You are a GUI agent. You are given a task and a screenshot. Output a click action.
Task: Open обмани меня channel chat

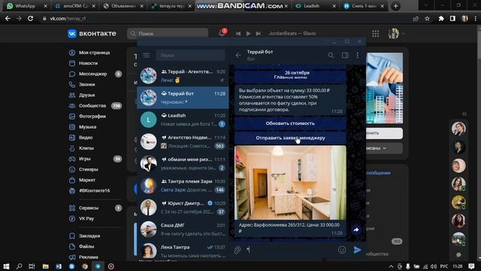point(183,163)
